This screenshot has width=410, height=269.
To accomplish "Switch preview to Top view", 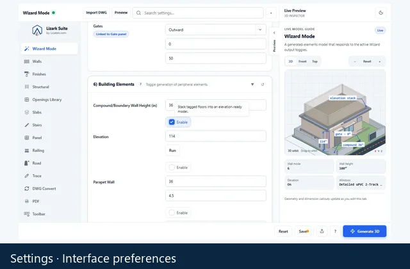I will point(315,61).
